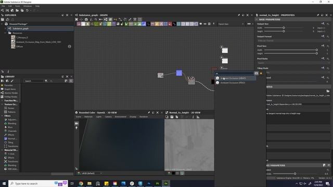The width and height of the screenshot is (333, 187).
Task: Click the gray normal_to_height node
Action: (x=191, y=82)
